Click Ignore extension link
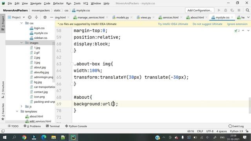The image size is (251, 141). click(237, 24)
